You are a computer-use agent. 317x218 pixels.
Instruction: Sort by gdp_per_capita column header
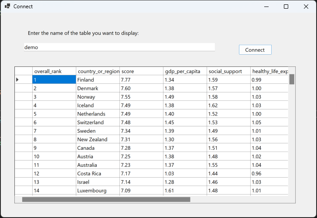(185, 71)
